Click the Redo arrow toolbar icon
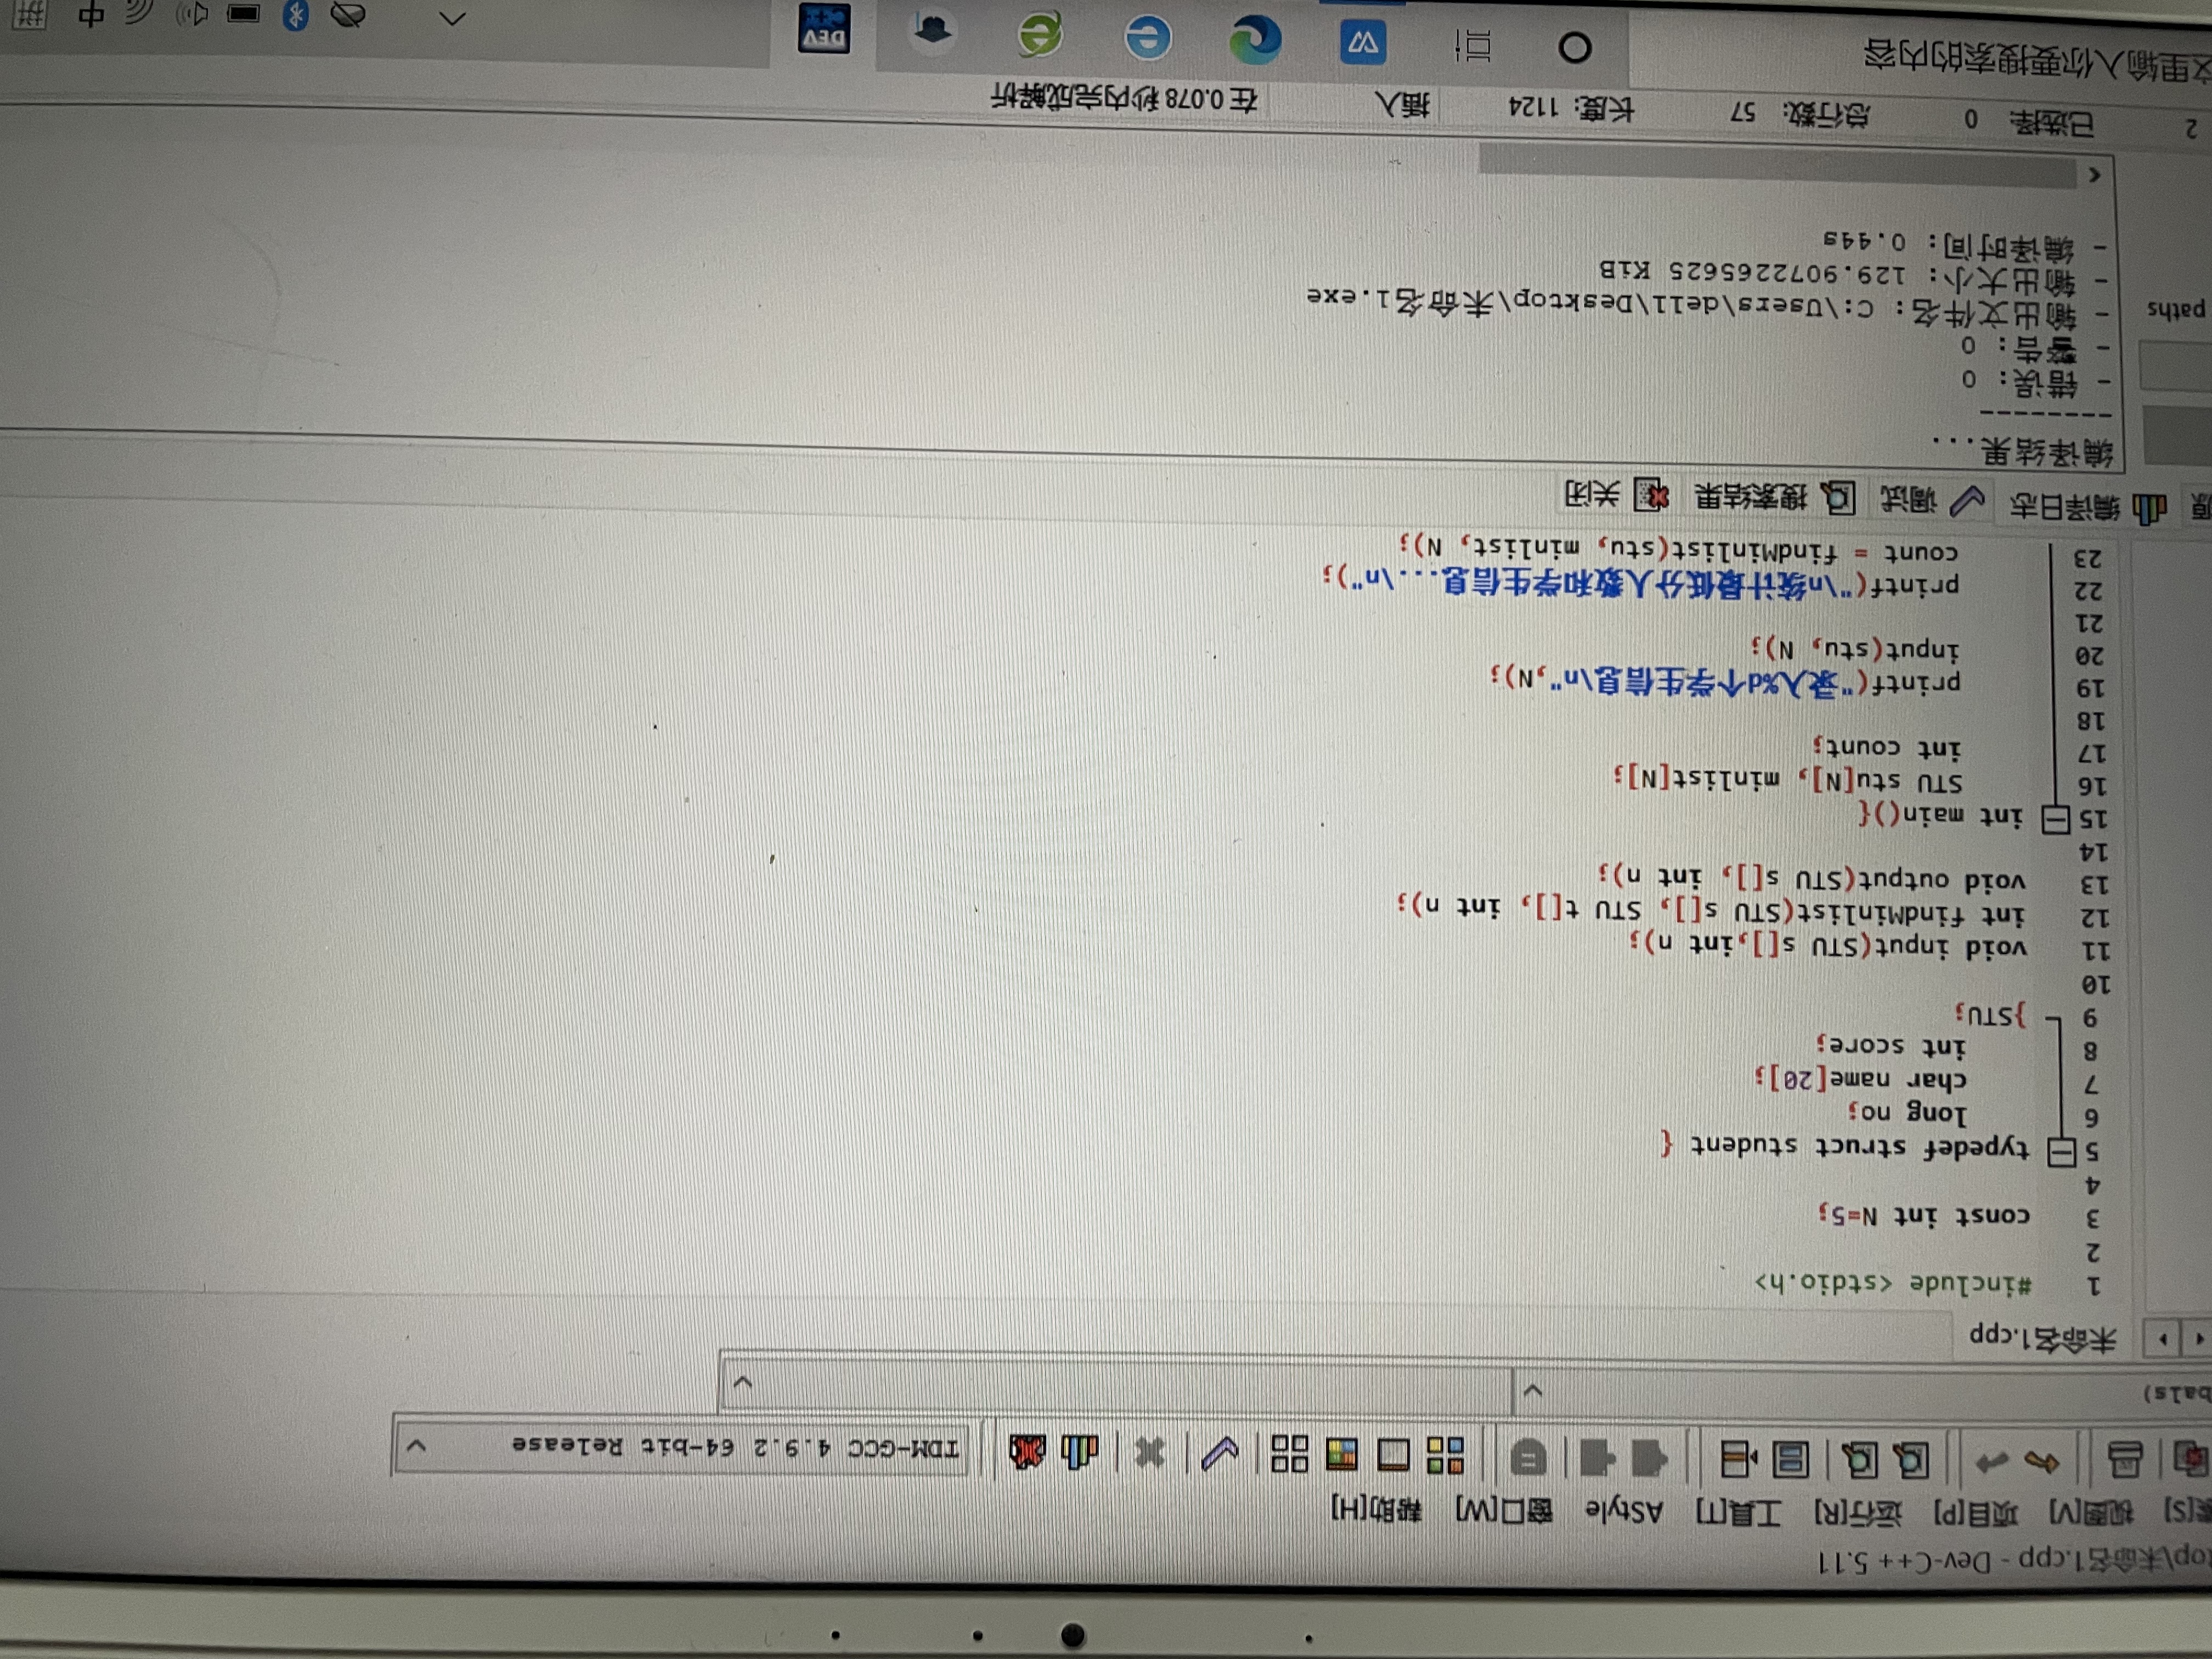Screen dimensions: 2212x1659 click(1992, 1463)
